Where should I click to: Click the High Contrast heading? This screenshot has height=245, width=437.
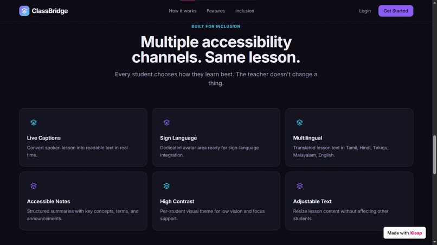coord(177,201)
